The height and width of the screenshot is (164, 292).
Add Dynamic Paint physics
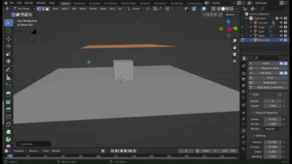(x=268, y=68)
